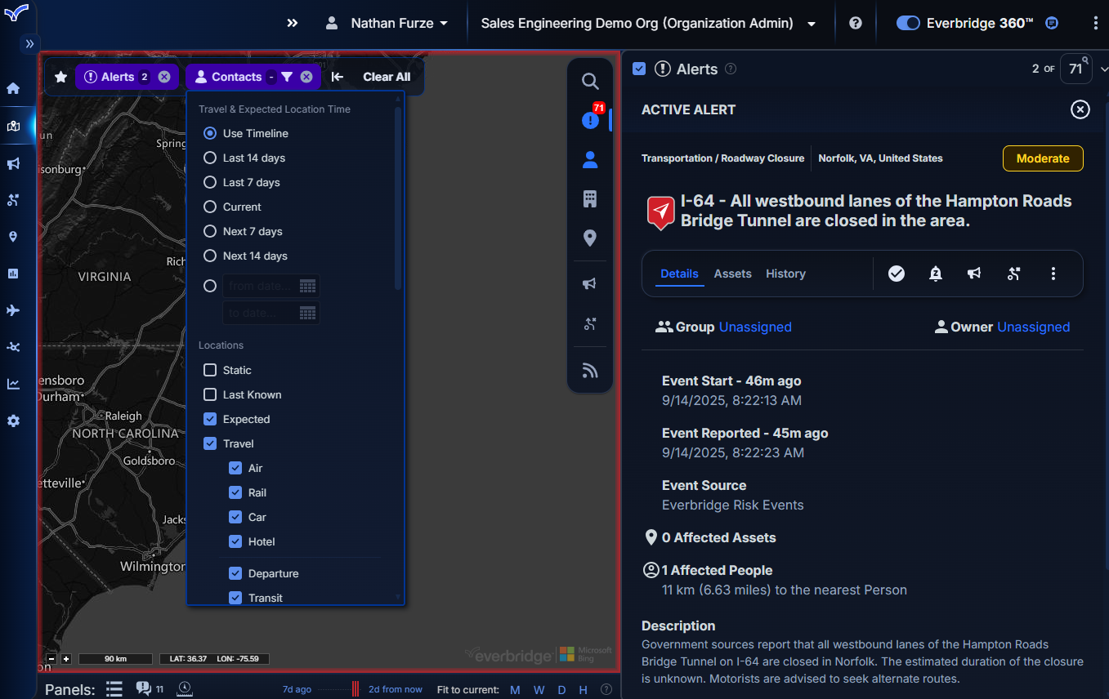The image size is (1109, 699).
Task: Select the buildings layer icon on map toolbar
Action: click(589, 199)
